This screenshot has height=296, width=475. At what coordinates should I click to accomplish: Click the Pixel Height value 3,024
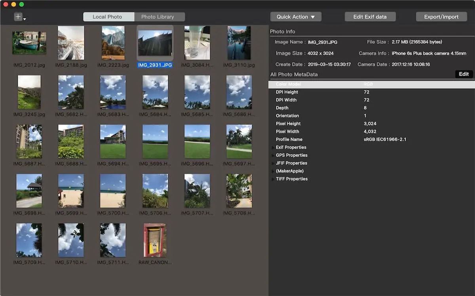pos(370,124)
